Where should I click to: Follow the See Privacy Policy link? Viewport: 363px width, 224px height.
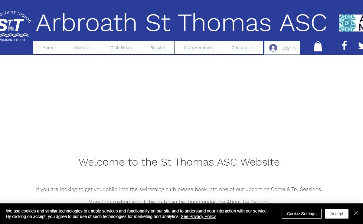(198, 216)
